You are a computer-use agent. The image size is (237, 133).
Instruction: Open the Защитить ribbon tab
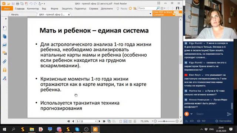[x=67, y=8]
